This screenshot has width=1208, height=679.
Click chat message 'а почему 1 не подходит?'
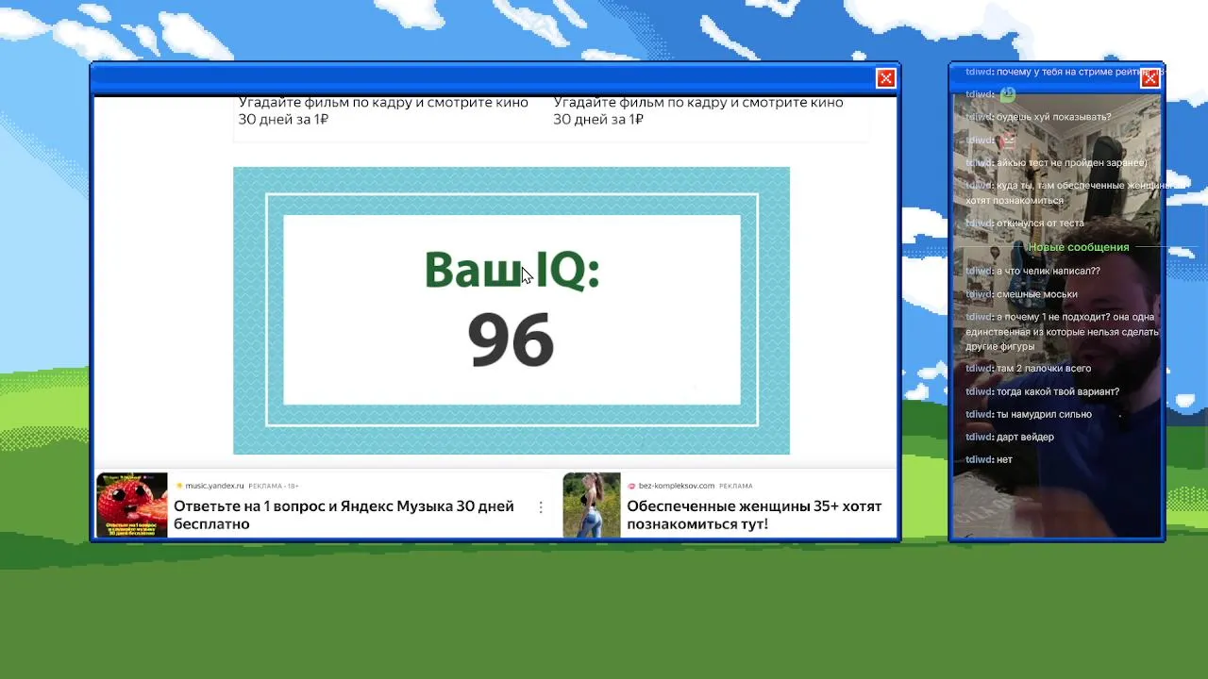[x=1062, y=331]
